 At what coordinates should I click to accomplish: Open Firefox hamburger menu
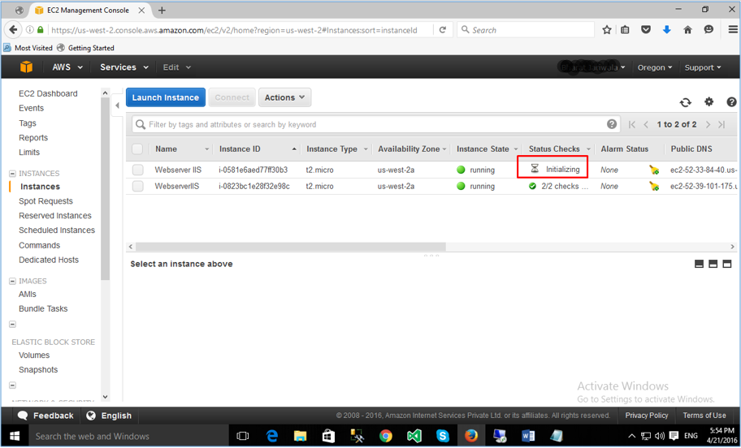(x=733, y=30)
